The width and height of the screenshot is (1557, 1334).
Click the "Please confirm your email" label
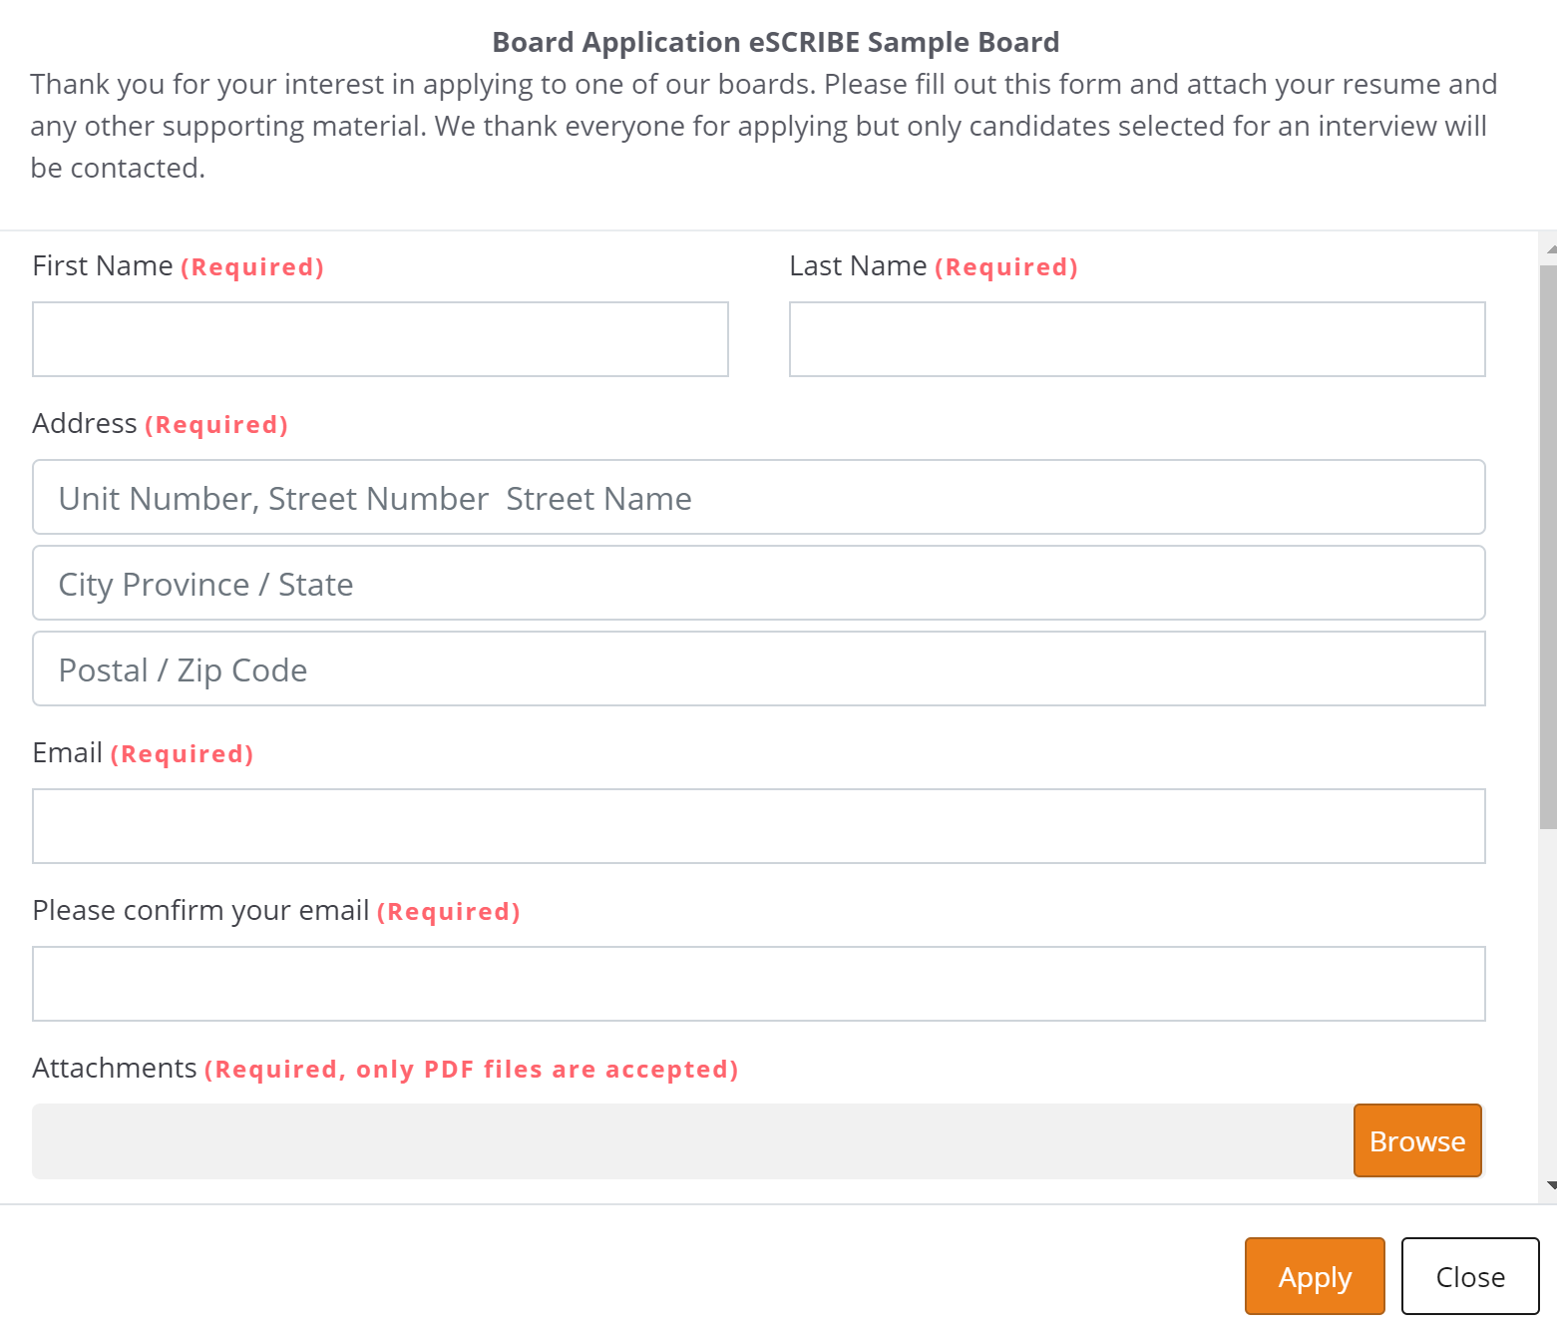200,911
